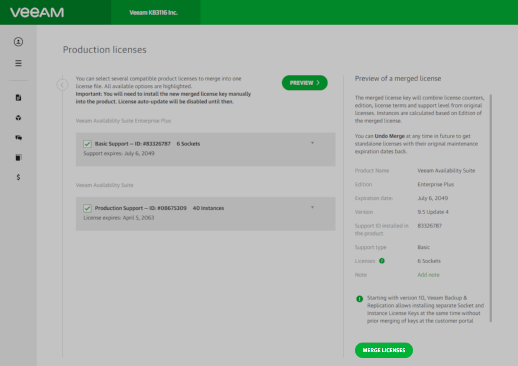Click the Licenses help question mark icon
Screen dimensions: 518x366
tap(382, 261)
